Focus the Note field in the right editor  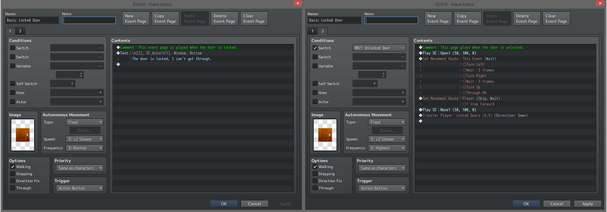pyautogui.click(x=392, y=20)
